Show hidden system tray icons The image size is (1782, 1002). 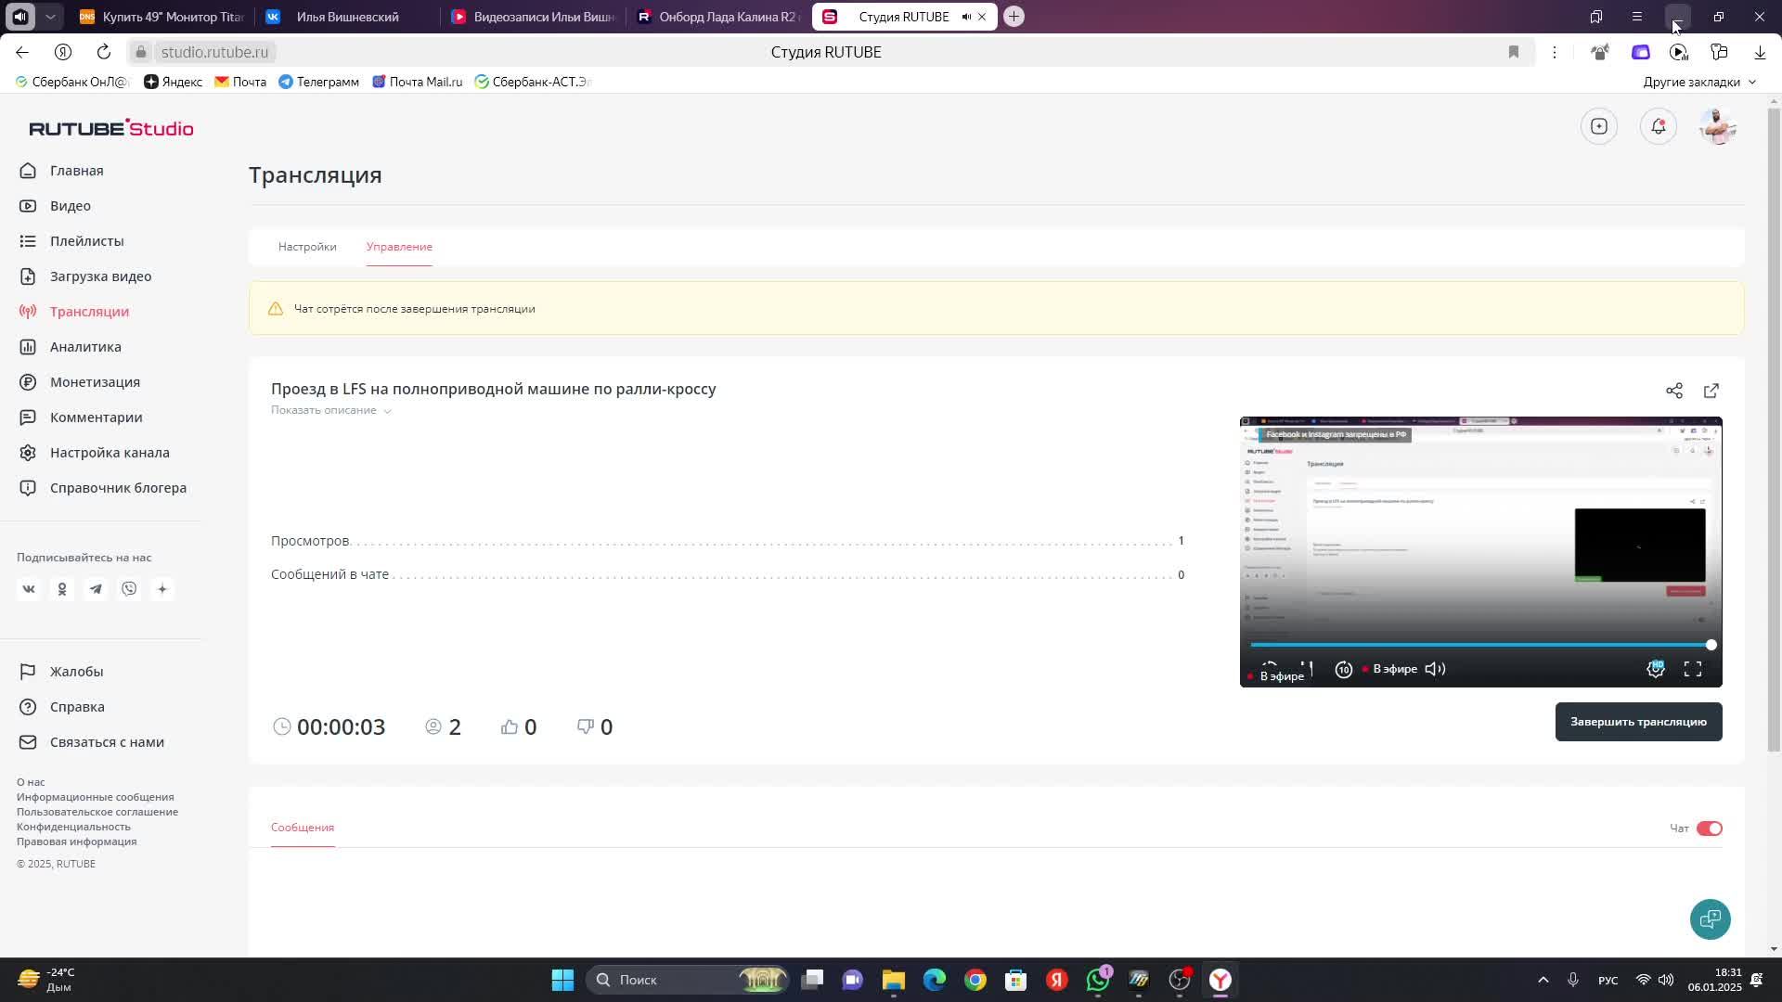pos(1543,980)
